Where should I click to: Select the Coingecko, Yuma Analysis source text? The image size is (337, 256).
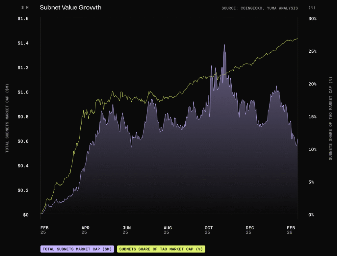pyautogui.click(x=259, y=8)
